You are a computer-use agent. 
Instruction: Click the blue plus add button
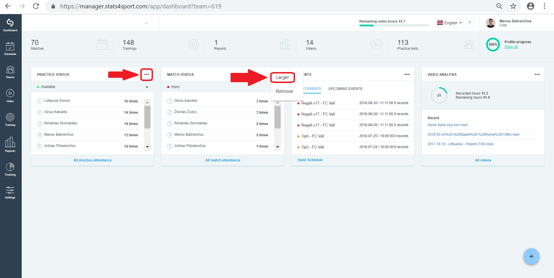pyautogui.click(x=531, y=256)
